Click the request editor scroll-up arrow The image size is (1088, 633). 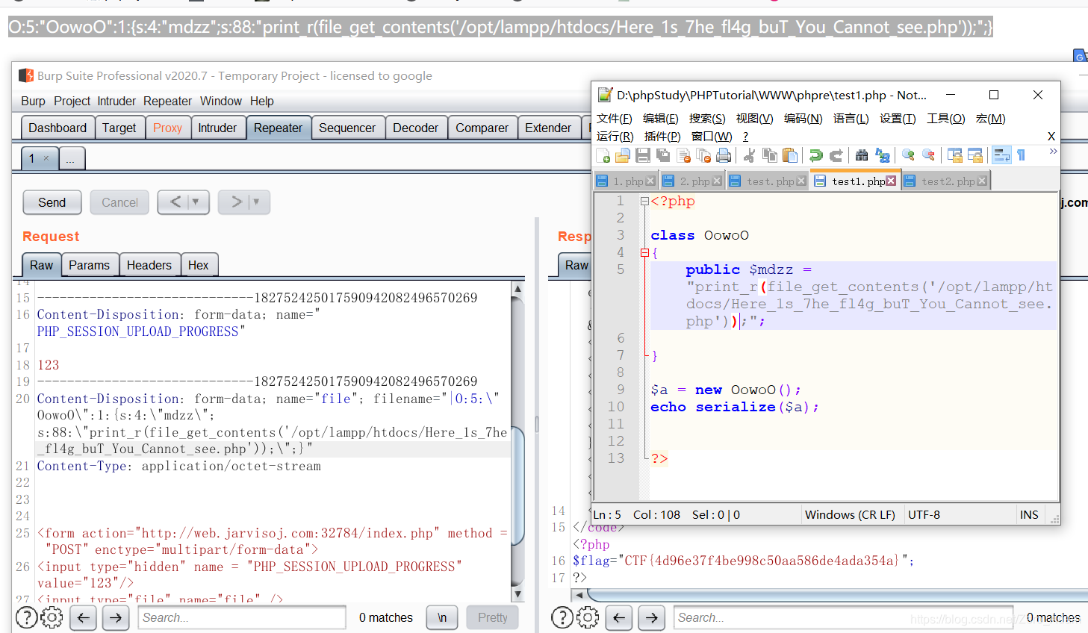coord(517,288)
